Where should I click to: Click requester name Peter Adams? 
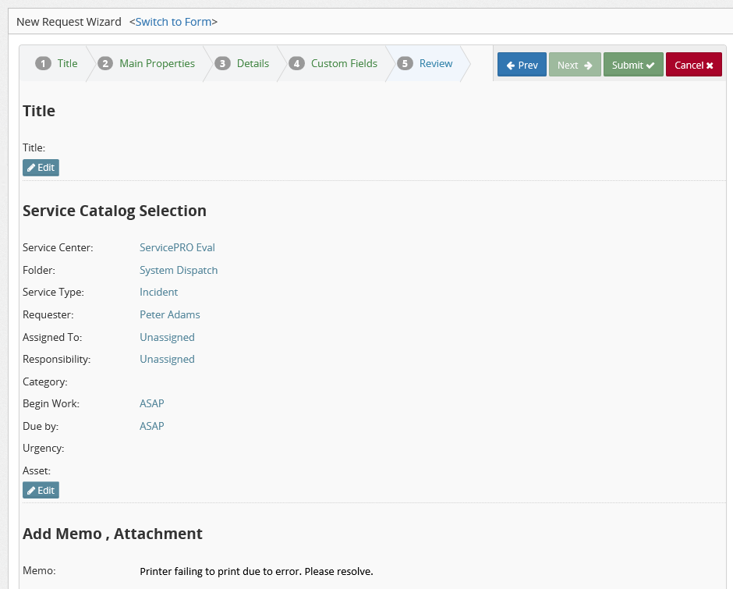tap(169, 314)
